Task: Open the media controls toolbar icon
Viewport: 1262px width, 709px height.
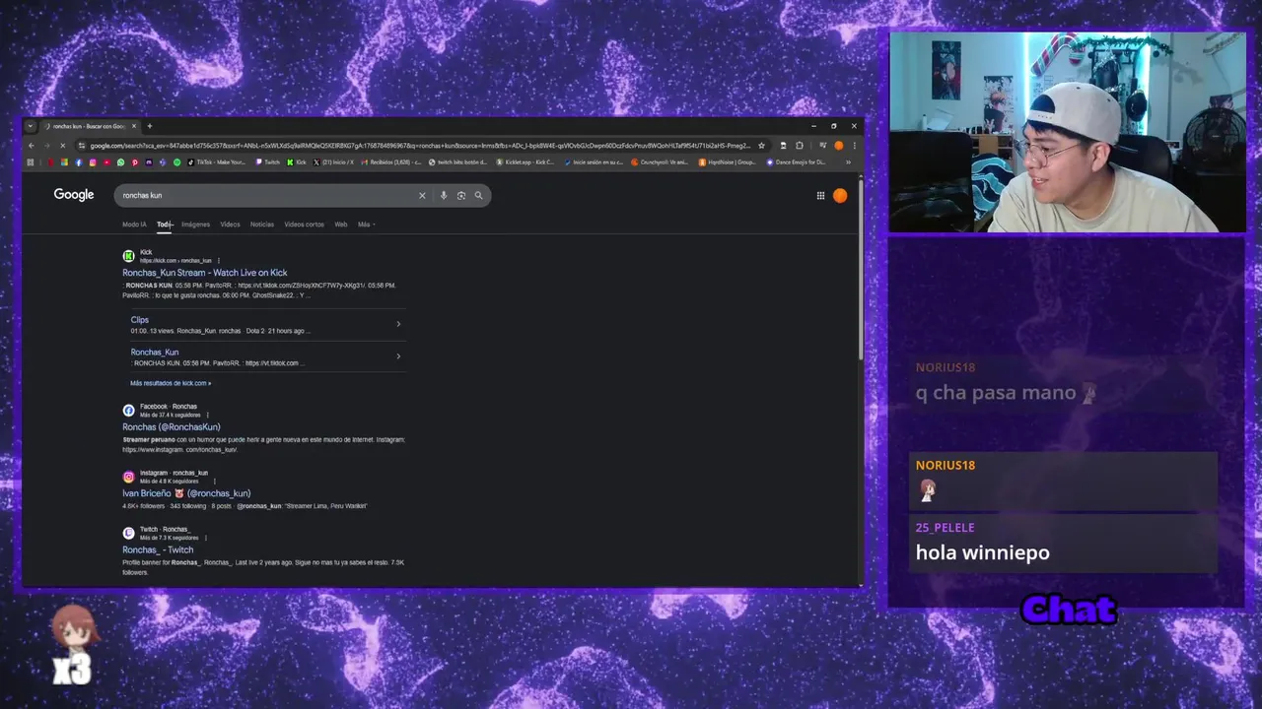Action: [x=823, y=146]
